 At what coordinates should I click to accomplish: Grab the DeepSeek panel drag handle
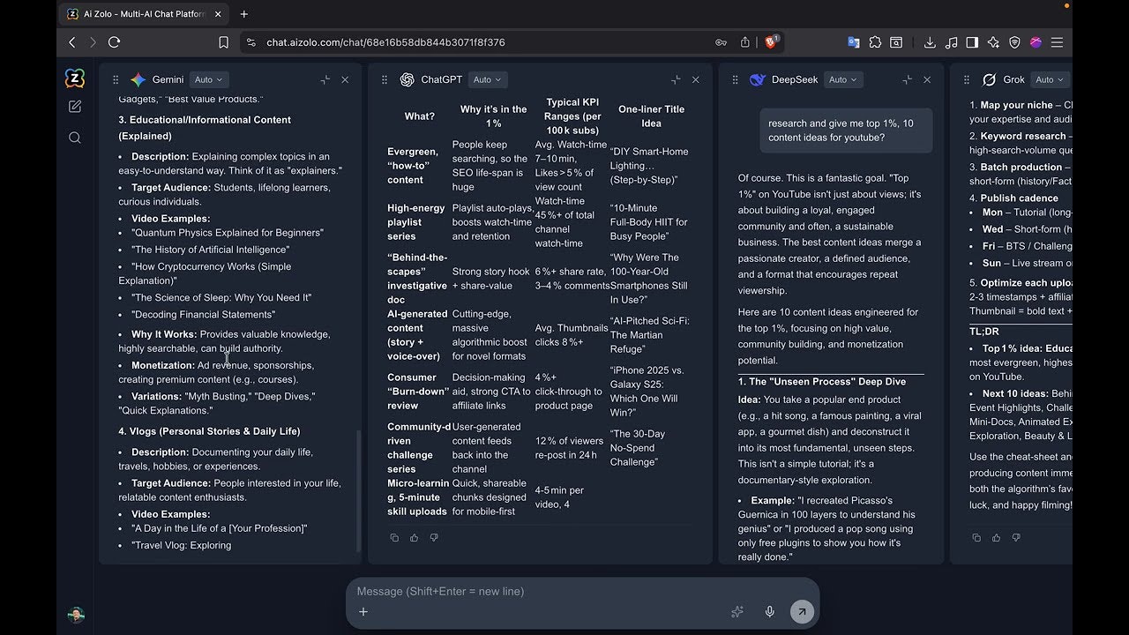click(x=735, y=79)
